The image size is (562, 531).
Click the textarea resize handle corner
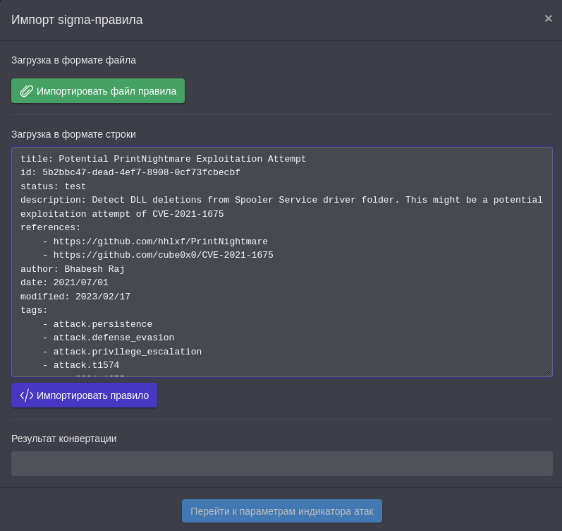(548, 372)
